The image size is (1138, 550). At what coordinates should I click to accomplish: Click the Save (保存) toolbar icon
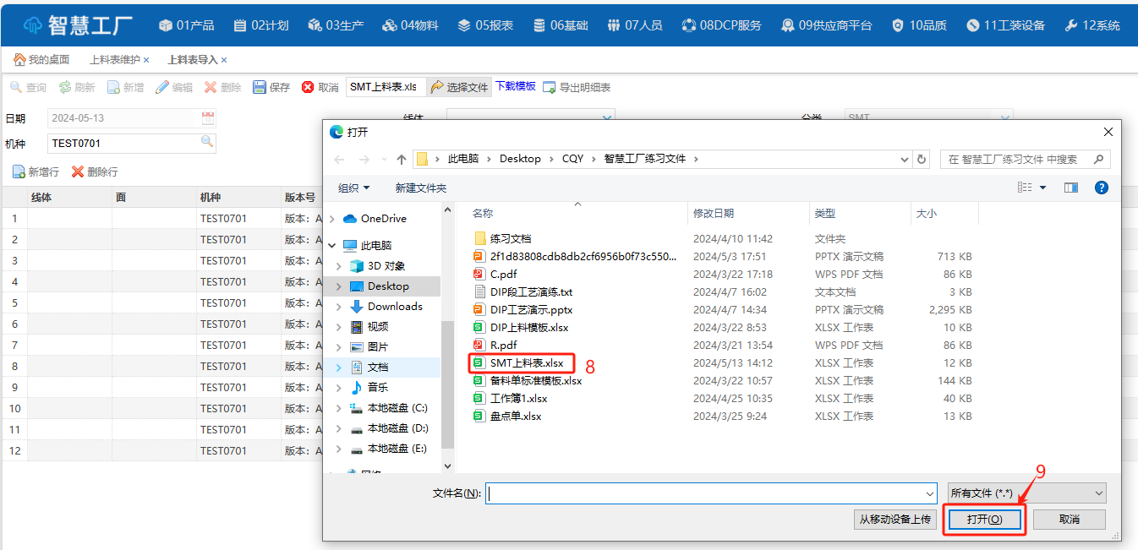pyautogui.click(x=260, y=88)
